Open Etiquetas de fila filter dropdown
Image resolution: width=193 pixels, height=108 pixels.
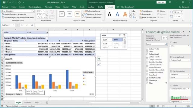click(25, 41)
